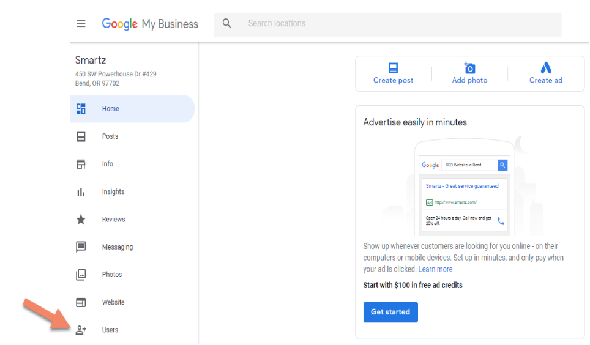Click the blue search button in the ad preview
The image size is (590, 345).
tap(502, 165)
